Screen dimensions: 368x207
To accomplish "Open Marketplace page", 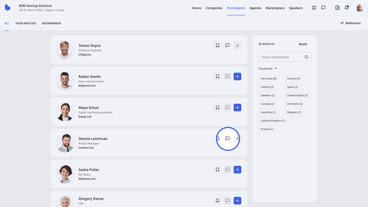I will tap(275, 8).
